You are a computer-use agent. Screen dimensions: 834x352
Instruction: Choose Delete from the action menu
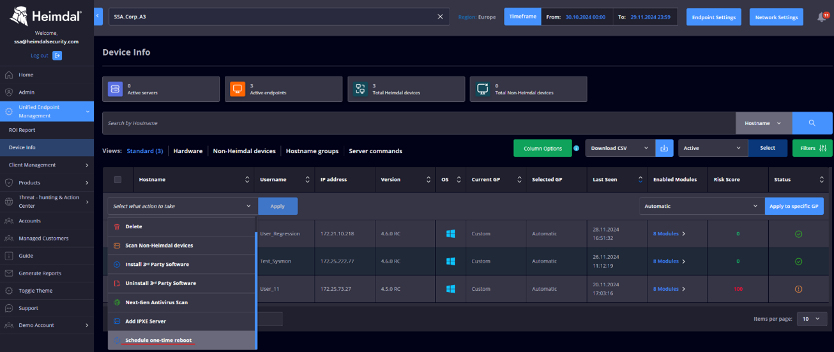tap(182, 226)
